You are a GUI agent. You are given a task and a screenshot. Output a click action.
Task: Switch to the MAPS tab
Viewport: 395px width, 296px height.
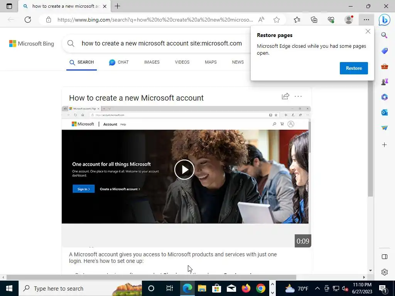211,62
